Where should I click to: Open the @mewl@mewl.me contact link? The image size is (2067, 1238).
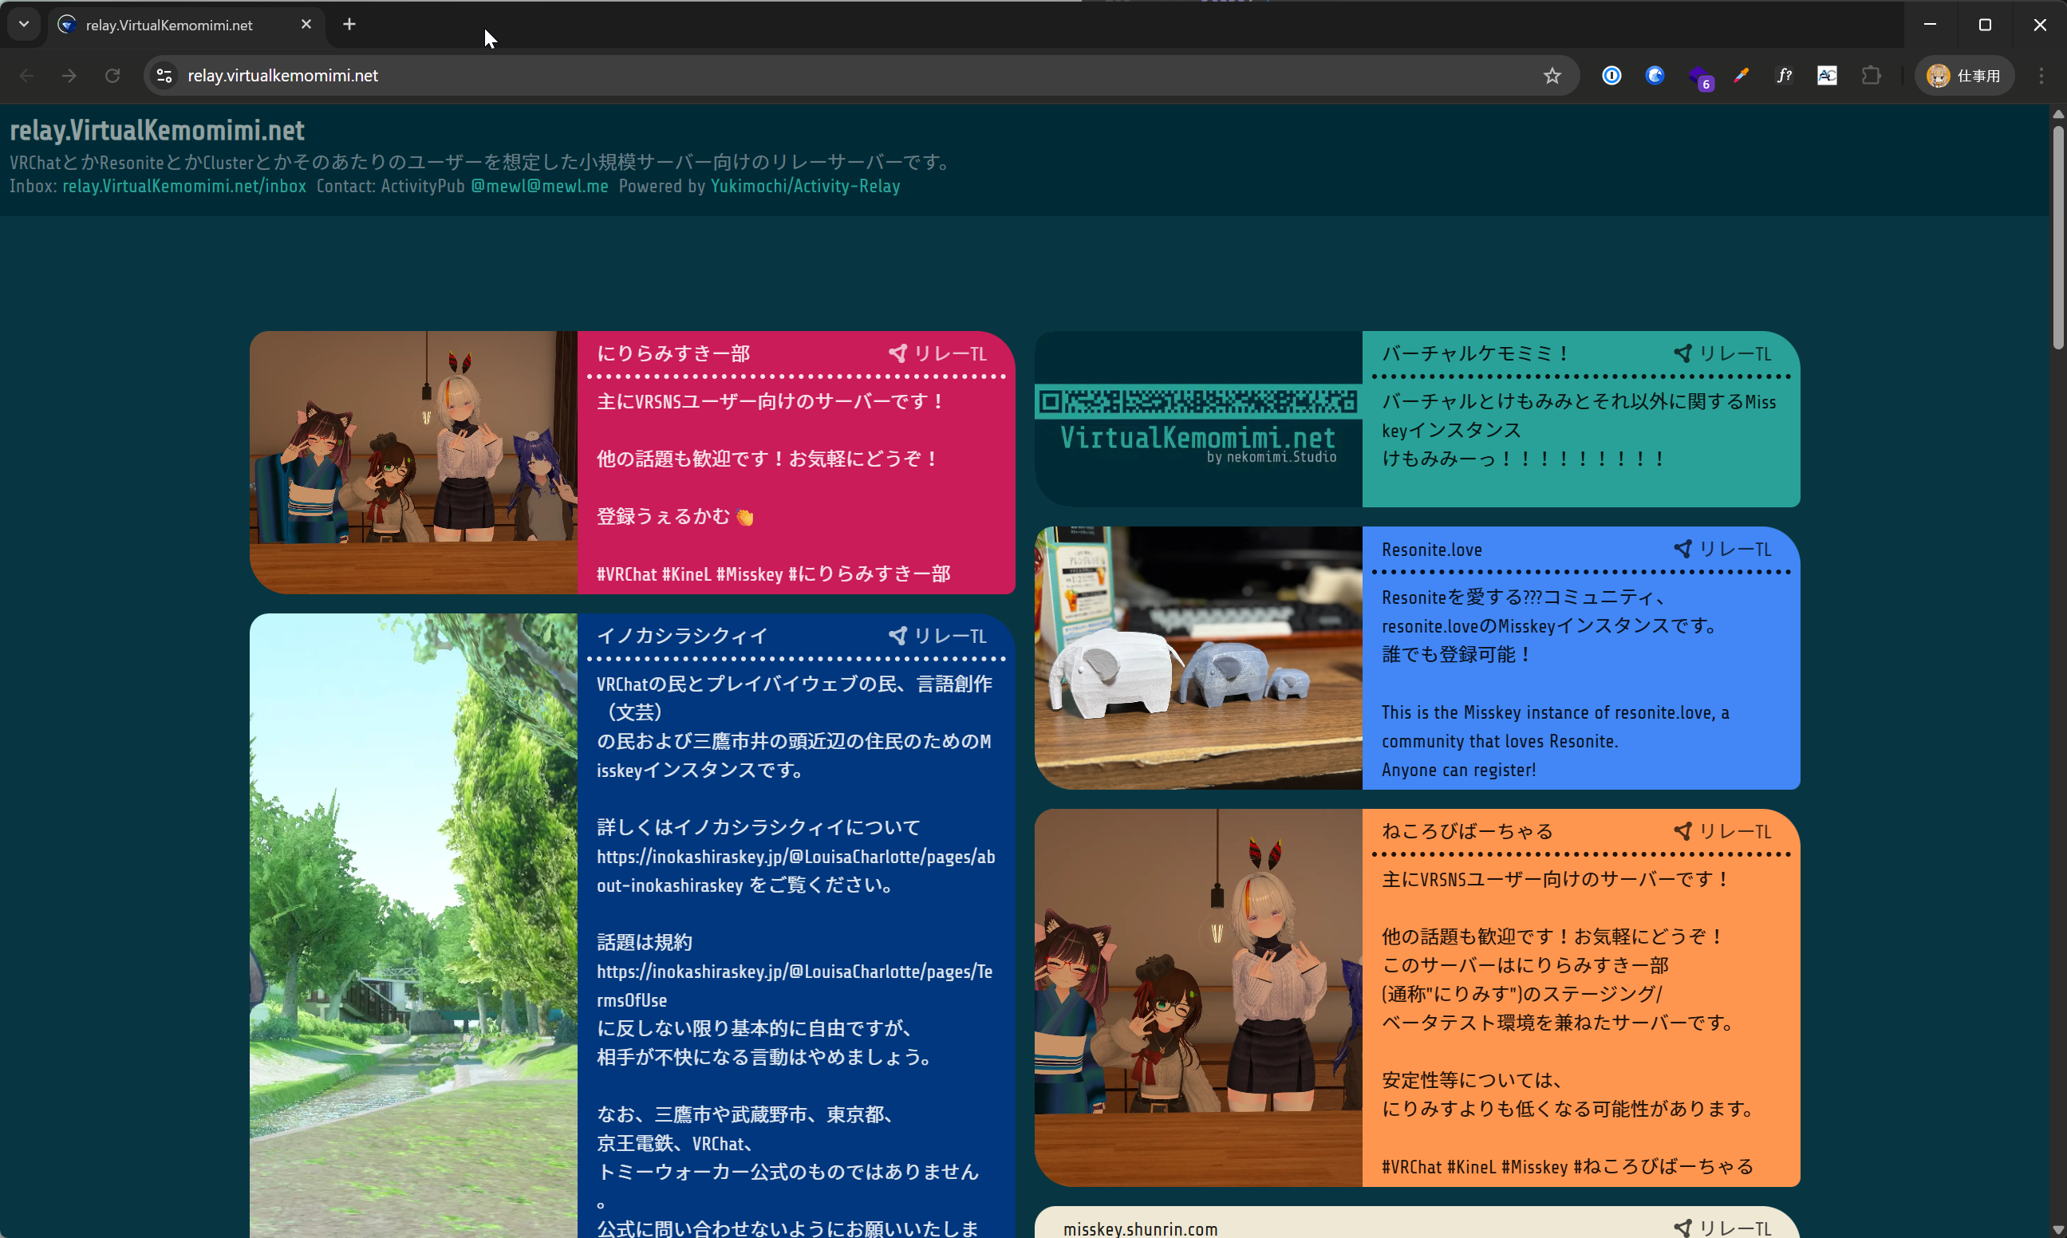pyautogui.click(x=540, y=186)
